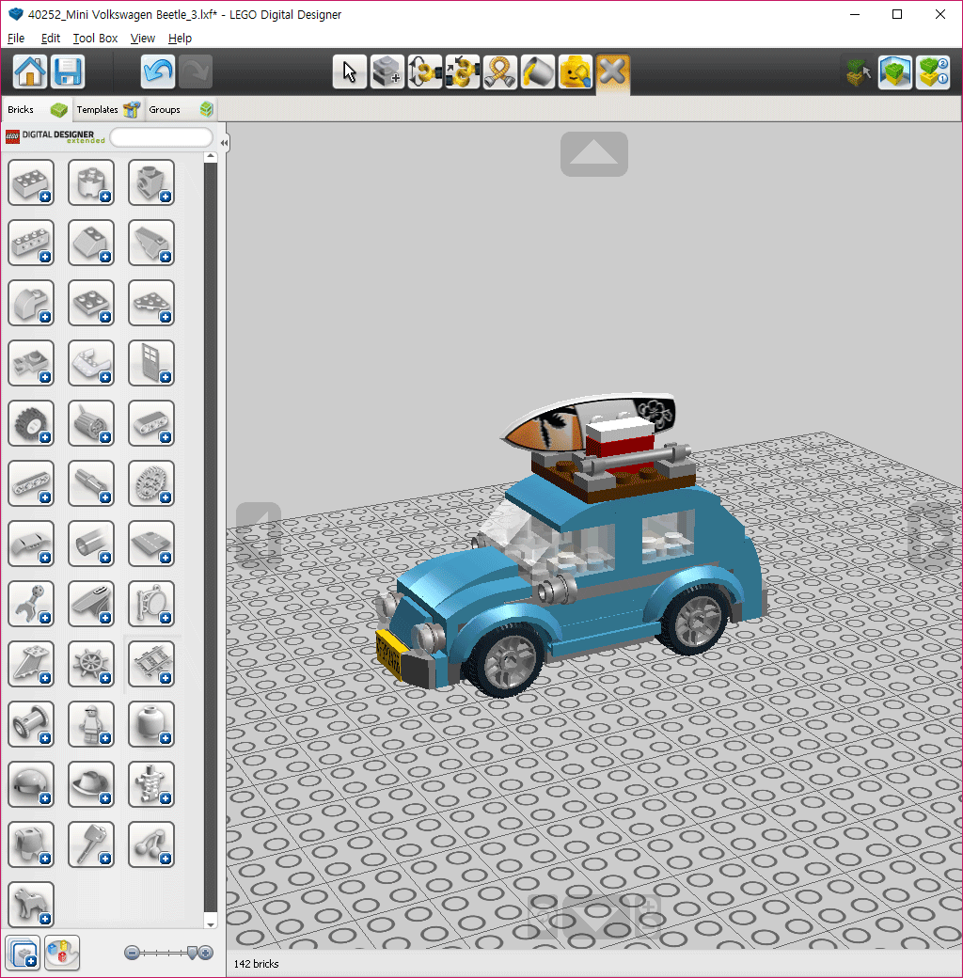Expand the basic bricks category
This screenshot has width=963, height=978.
[31, 182]
